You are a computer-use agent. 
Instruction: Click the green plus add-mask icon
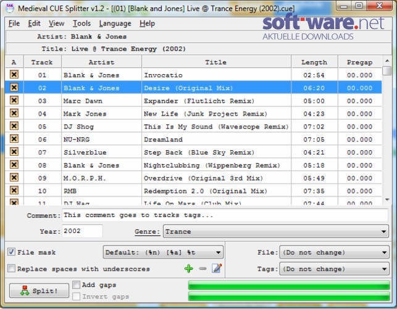(189, 268)
